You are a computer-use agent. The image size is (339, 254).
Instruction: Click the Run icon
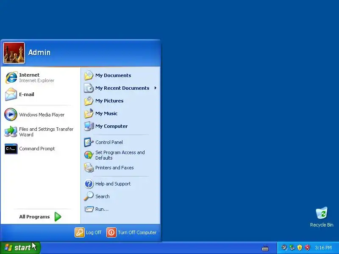click(89, 209)
